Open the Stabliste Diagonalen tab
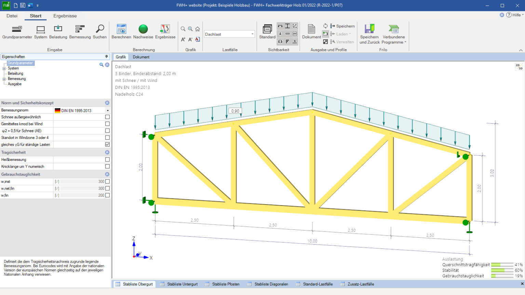 (x=271, y=284)
